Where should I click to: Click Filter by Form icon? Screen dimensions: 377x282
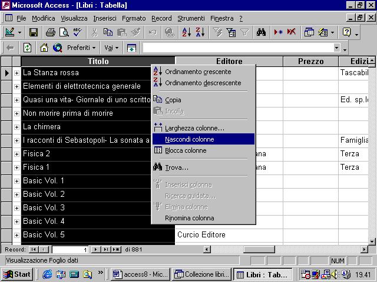(x=231, y=32)
